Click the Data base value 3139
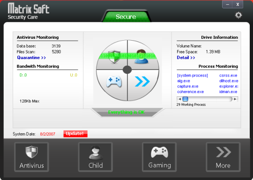253x180 pixels. coord(56,46)
